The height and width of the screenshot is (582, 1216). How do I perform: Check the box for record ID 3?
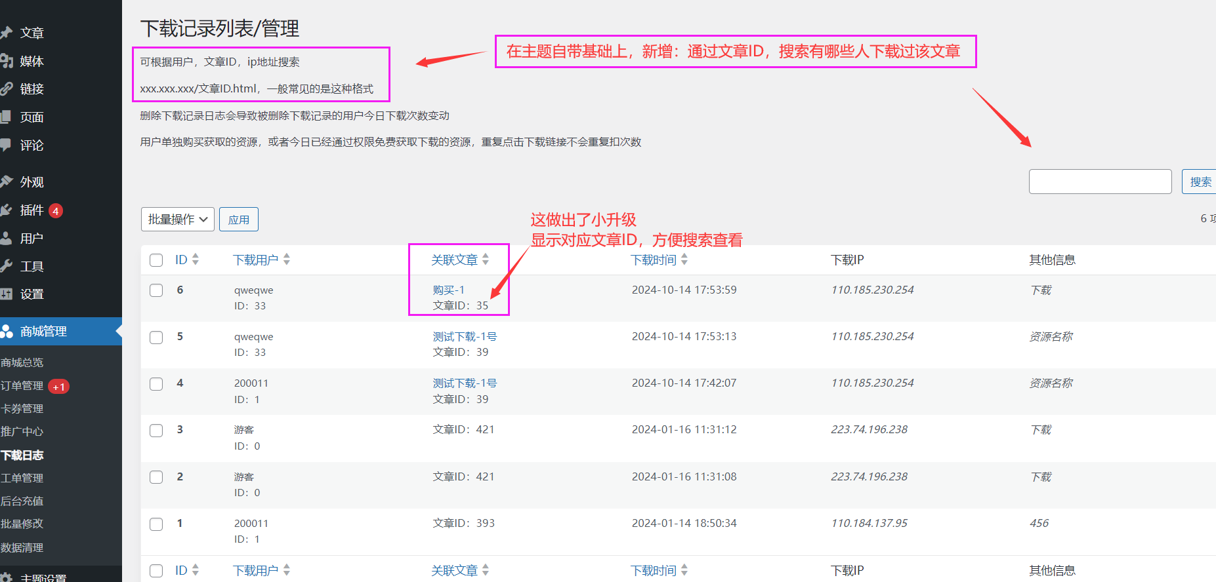click(x=156, y=431)
